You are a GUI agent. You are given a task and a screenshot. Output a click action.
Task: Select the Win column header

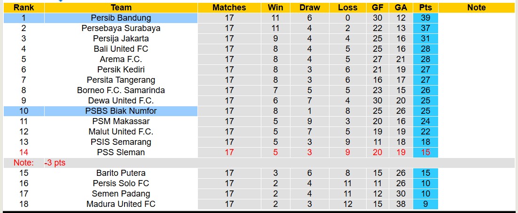click(x=275, y=8)
